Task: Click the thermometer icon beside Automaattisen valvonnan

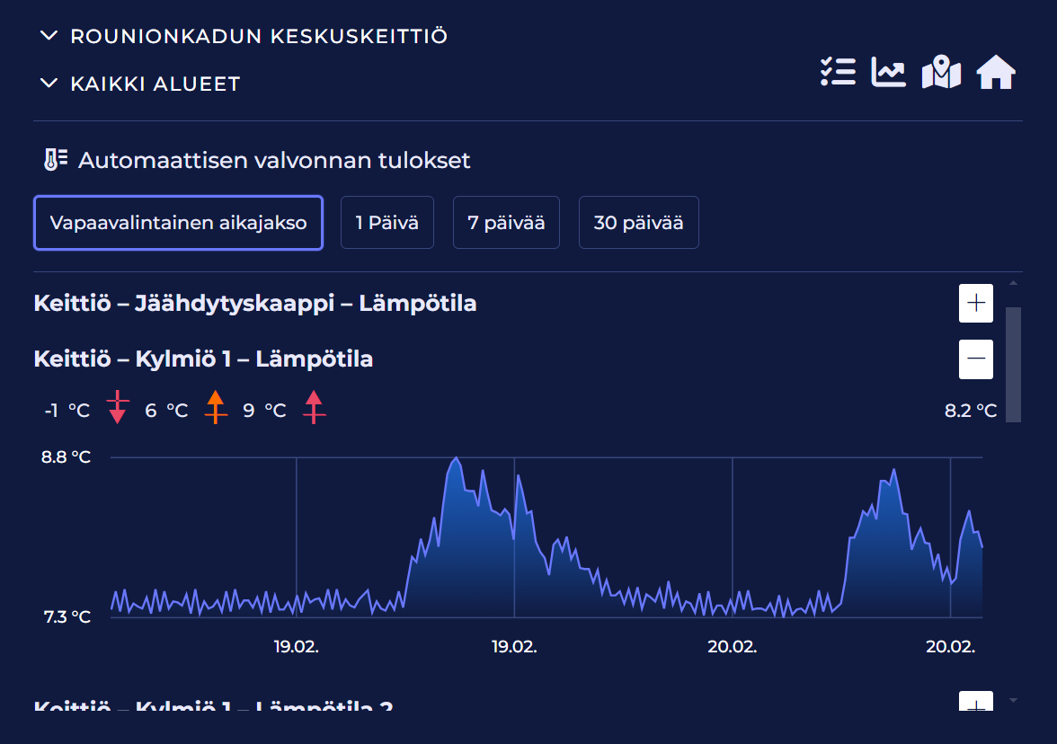Action: (x=56, y=160)
